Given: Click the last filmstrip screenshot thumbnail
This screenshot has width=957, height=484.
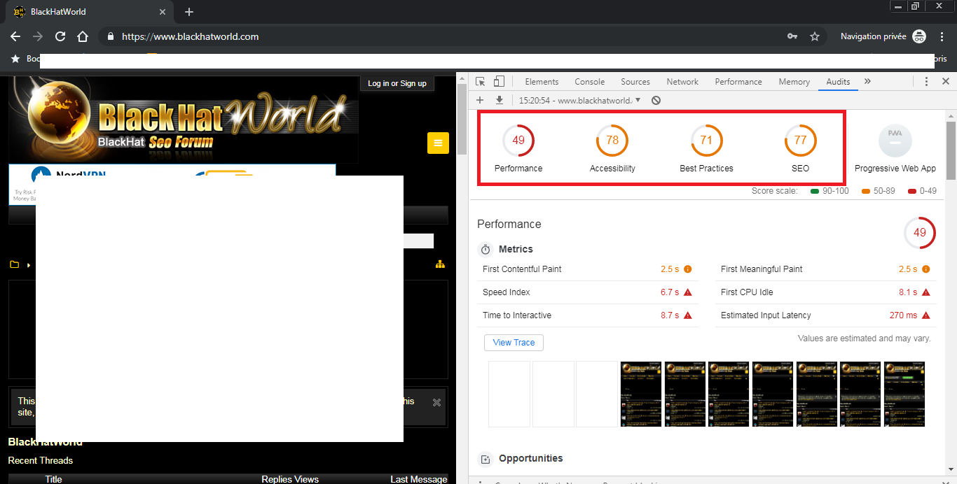Looking at the screenshot, I should click(904, 394).
